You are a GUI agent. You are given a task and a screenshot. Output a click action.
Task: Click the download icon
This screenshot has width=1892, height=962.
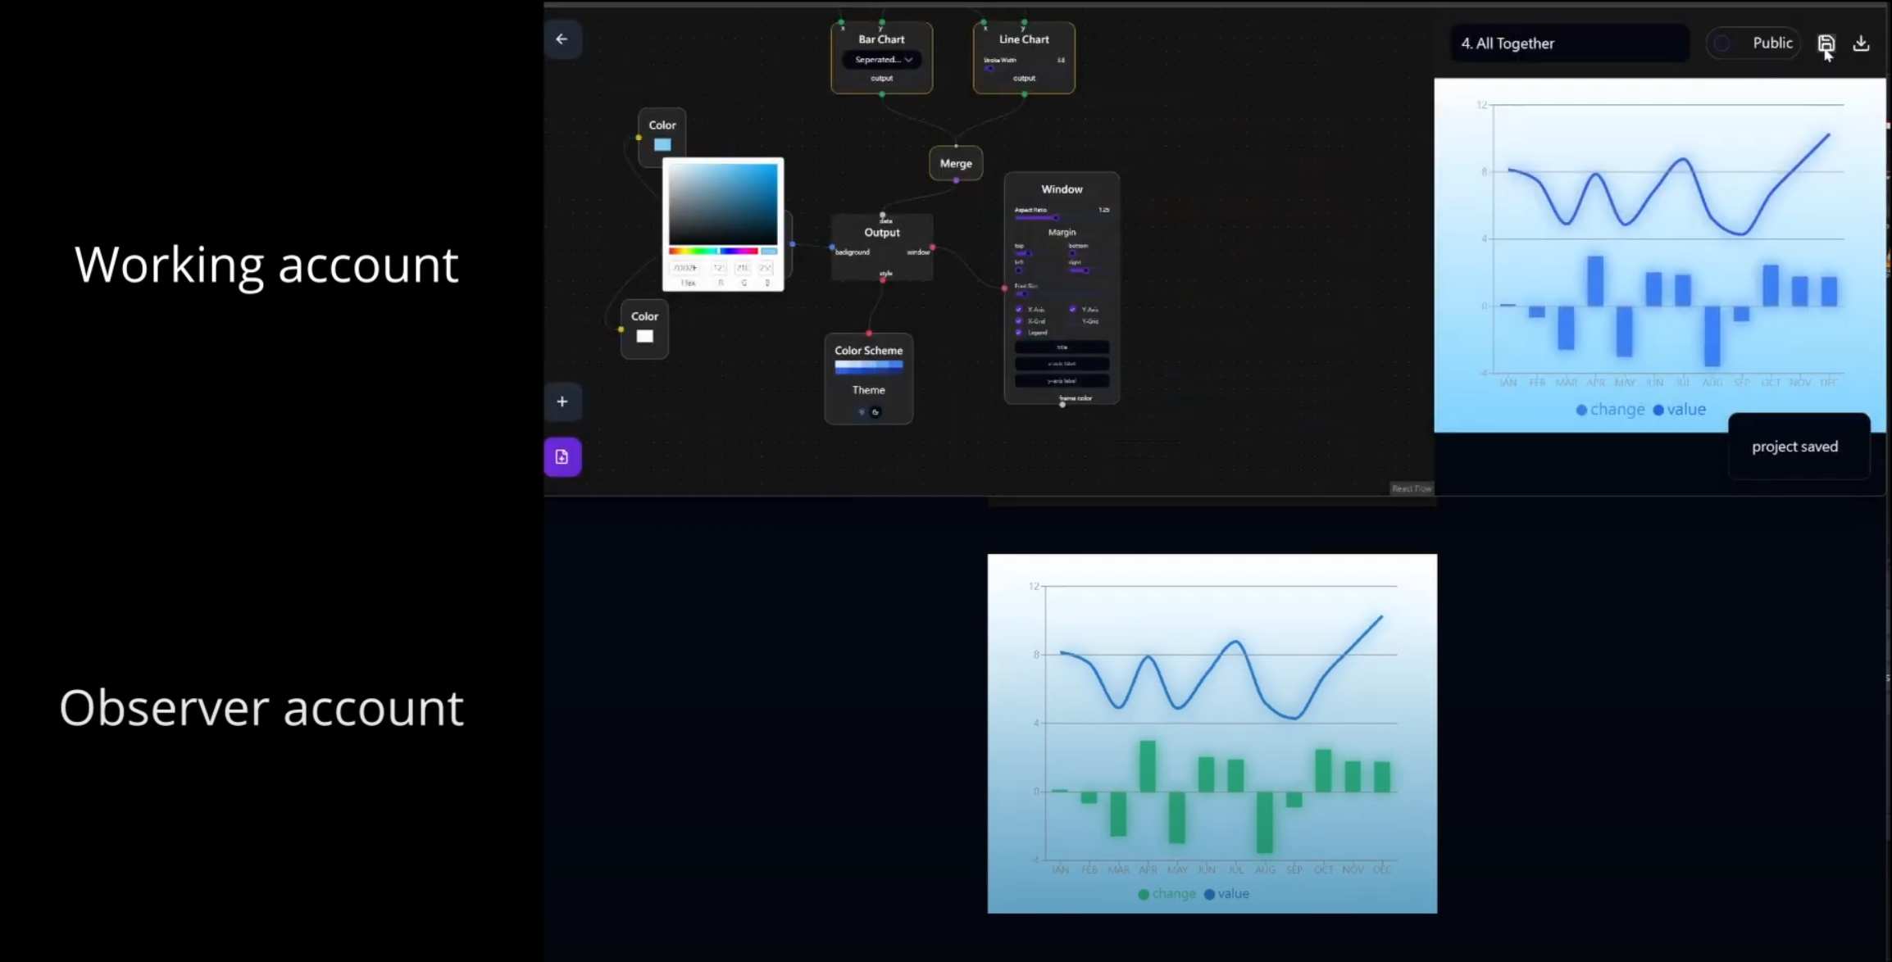(1861, 43)
